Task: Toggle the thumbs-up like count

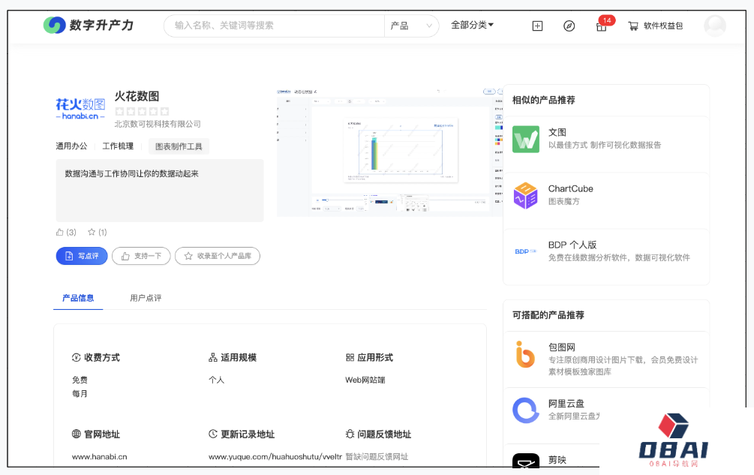Action: click(66, 232)
